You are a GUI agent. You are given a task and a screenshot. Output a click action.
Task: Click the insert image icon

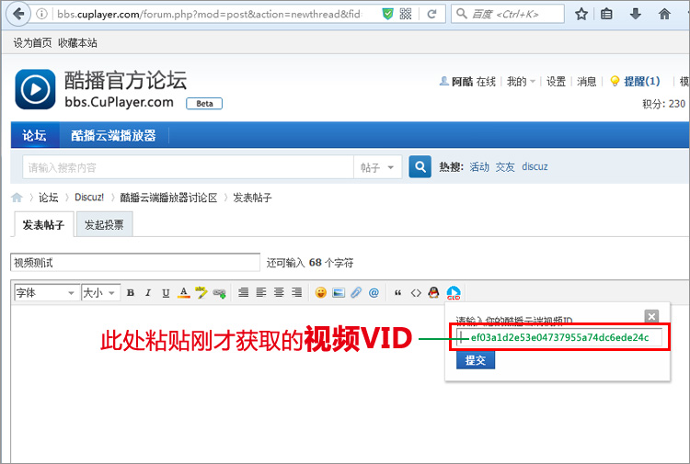[x=339, y=293]
